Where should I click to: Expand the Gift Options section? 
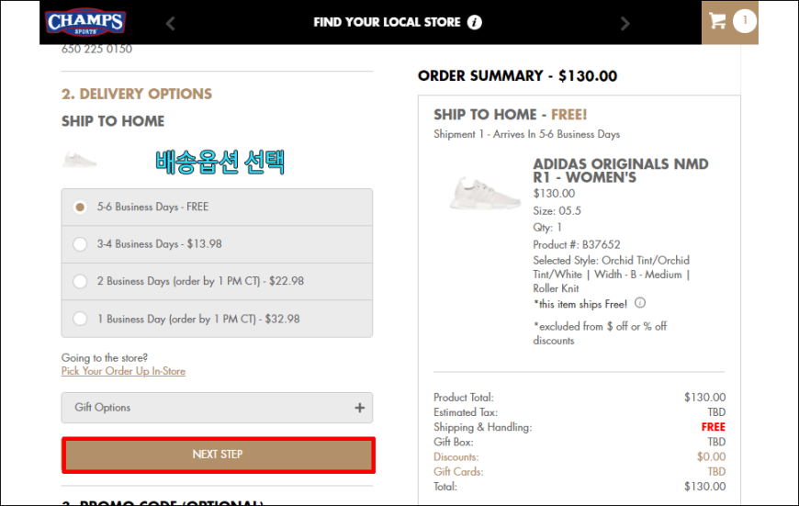217,408
